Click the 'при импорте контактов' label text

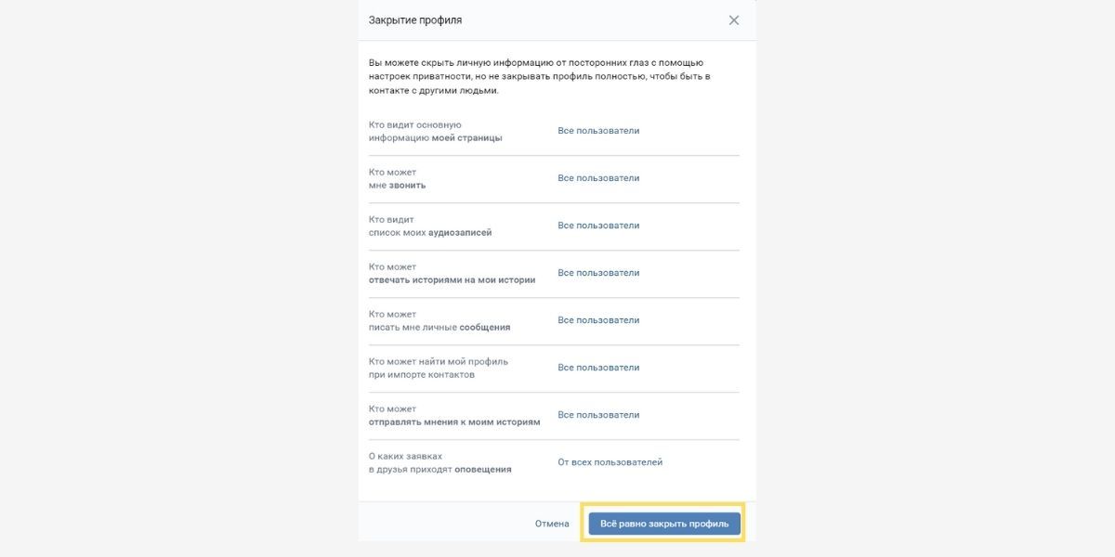tap(422, 375)
